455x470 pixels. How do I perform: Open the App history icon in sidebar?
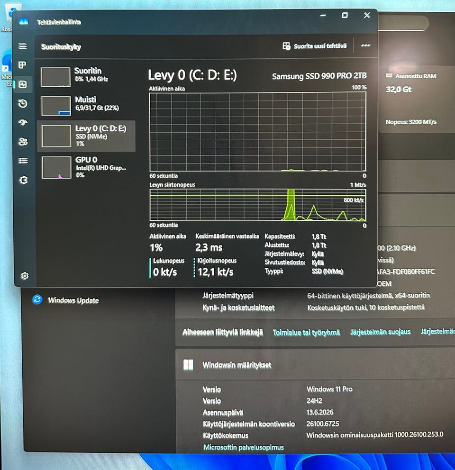(23, 104)
